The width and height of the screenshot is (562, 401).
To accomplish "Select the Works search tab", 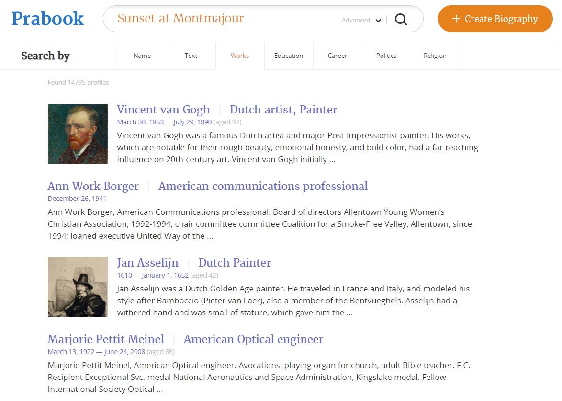I will pos(240,56).
